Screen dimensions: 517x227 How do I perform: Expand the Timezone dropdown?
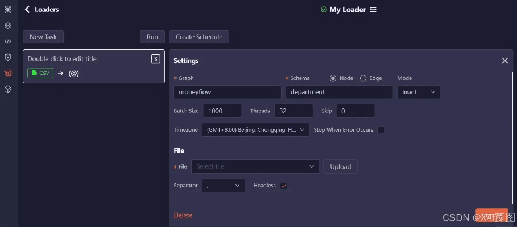(255, 130)
